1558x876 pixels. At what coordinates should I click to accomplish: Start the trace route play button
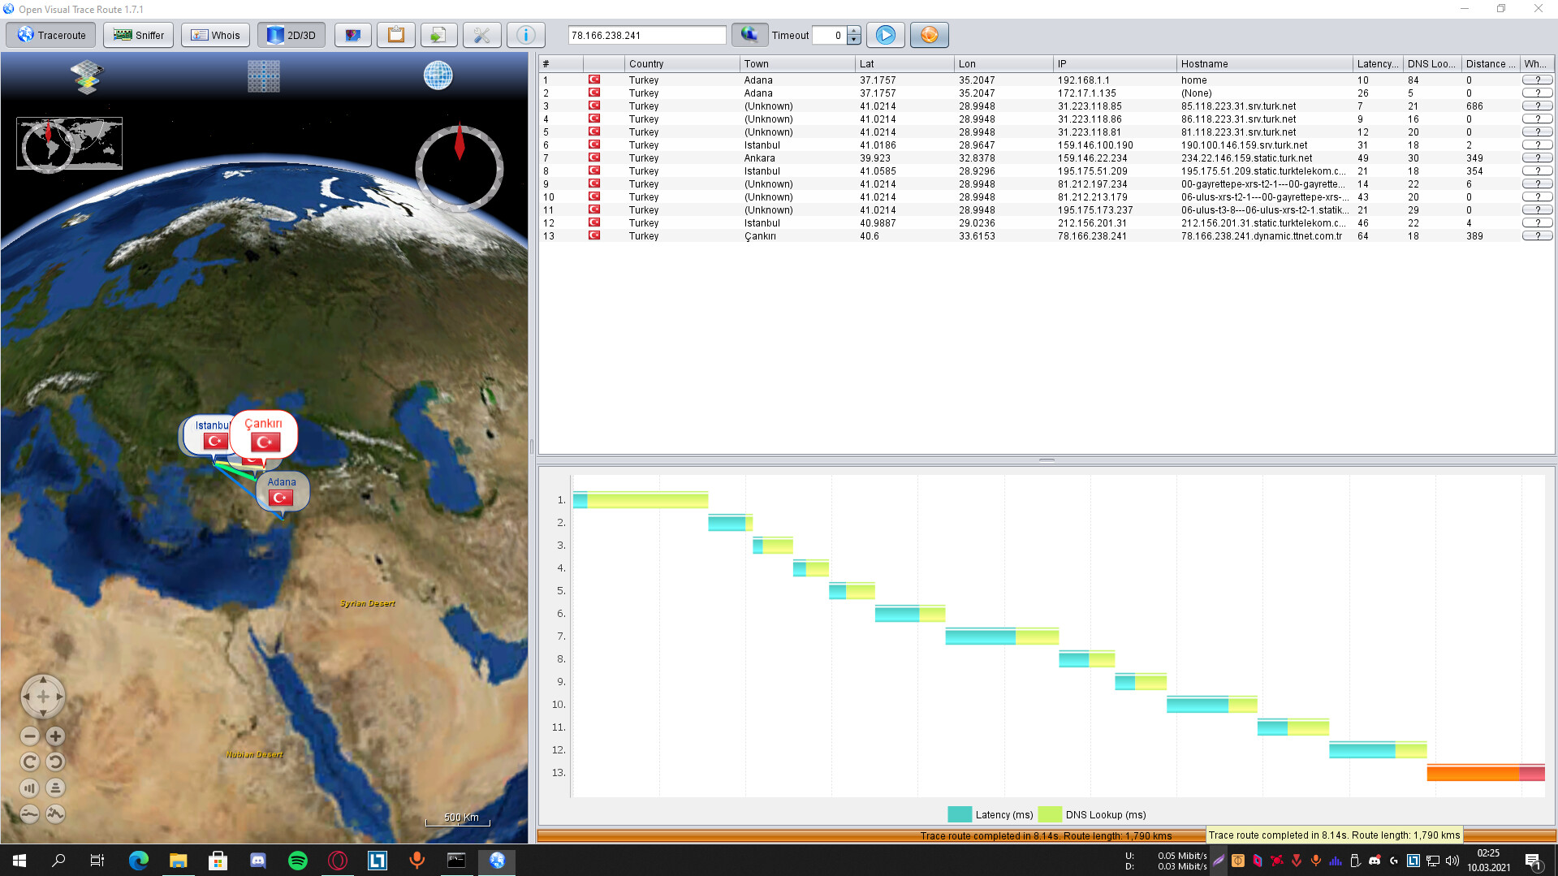click(x=886, y=35)
